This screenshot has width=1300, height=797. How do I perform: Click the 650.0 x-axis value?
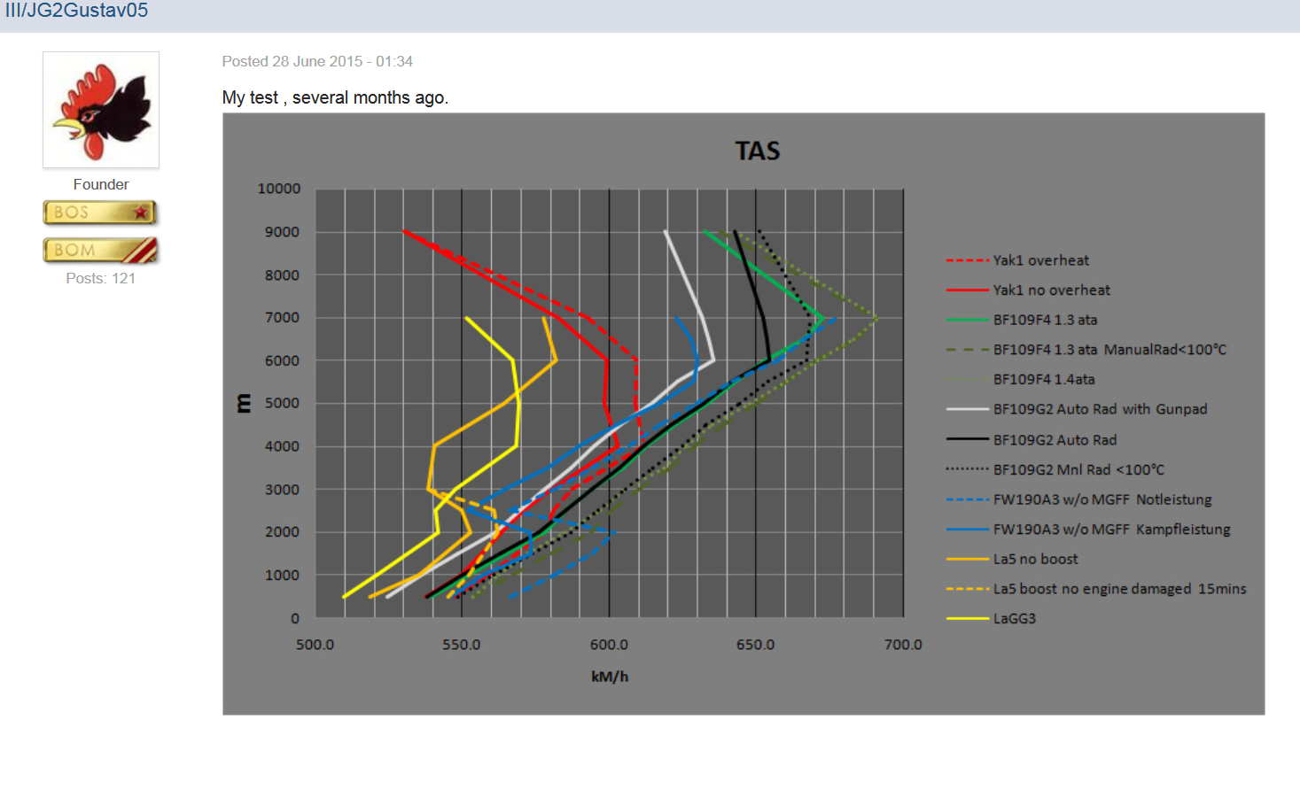[x=756, y=645]
